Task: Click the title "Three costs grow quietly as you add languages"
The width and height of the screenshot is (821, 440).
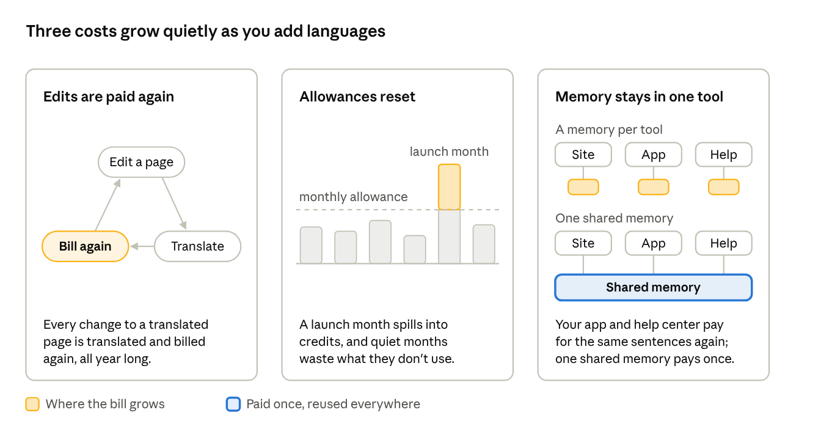Action: pyautogui.click(x=206, y=31)
